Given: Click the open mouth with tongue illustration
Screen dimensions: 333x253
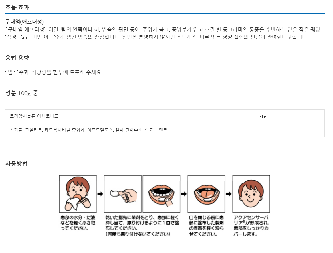Looking at the screenshot, I should tap(206, 194).
